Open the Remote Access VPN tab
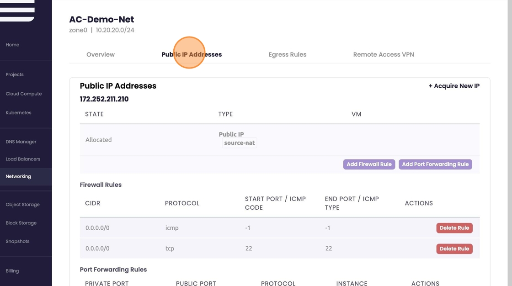Screen dimensions: 512x286 384,54
